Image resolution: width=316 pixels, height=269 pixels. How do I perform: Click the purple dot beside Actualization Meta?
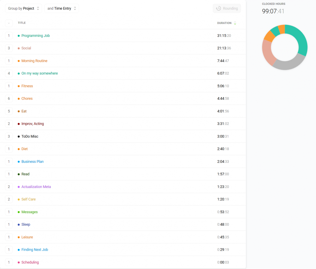point(19,187)
